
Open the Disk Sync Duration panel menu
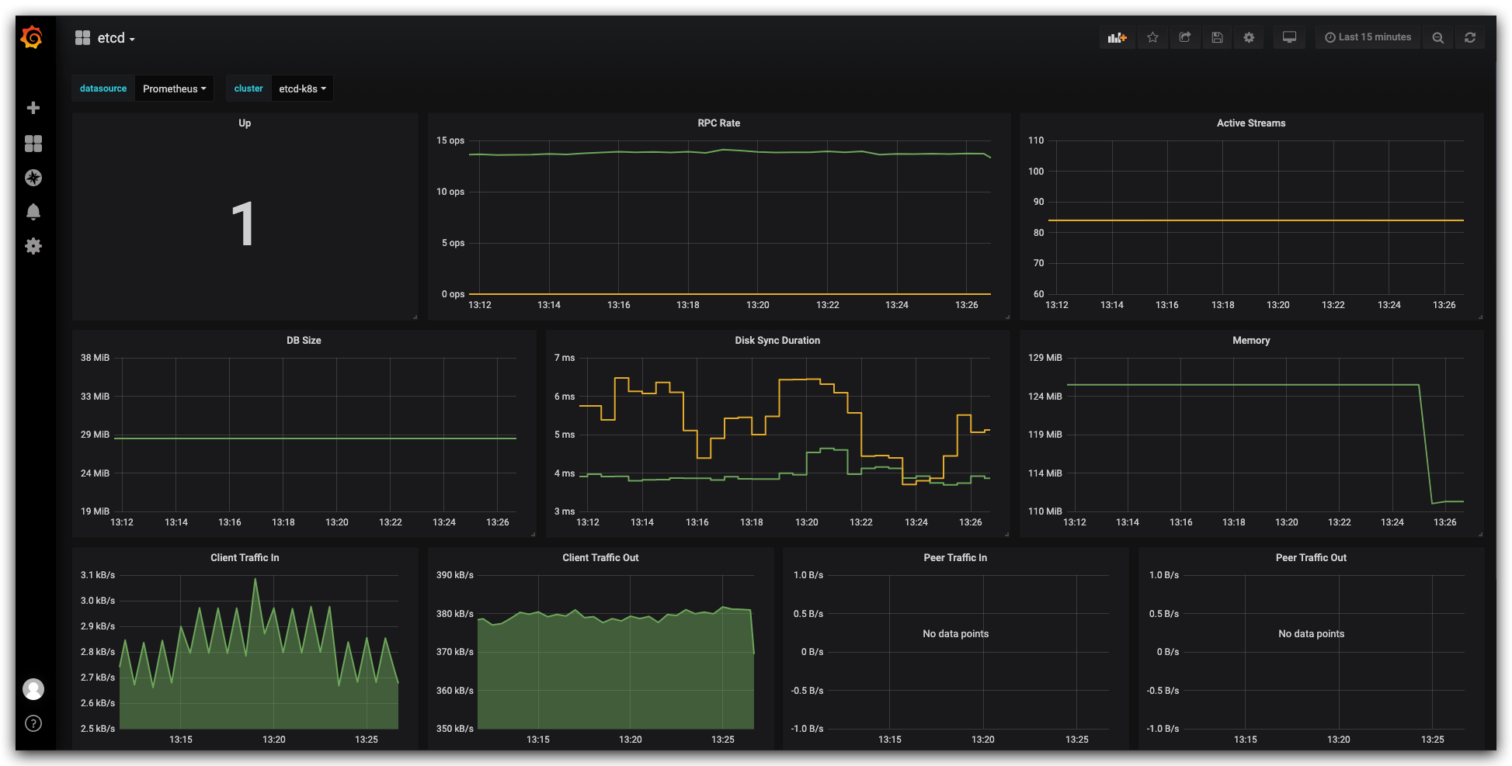tap(777, 340)
